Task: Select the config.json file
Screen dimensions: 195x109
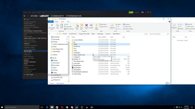Action: click(101, 57)
